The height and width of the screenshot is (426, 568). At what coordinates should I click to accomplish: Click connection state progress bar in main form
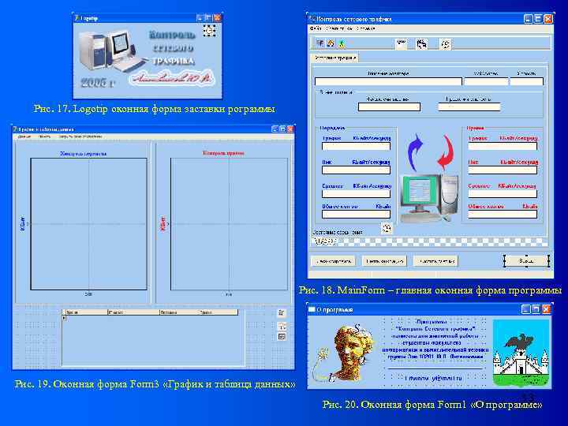[x=430, y=241]
